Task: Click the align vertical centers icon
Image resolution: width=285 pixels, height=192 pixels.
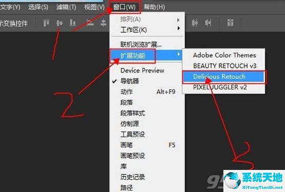Action: click(x=59, y=23)
